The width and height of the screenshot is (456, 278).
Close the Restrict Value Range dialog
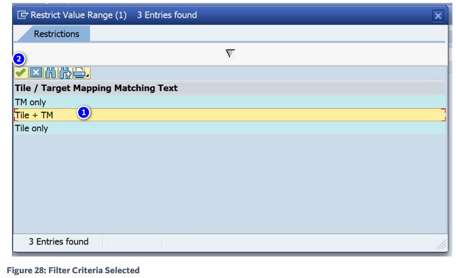(x=438, y=16)
